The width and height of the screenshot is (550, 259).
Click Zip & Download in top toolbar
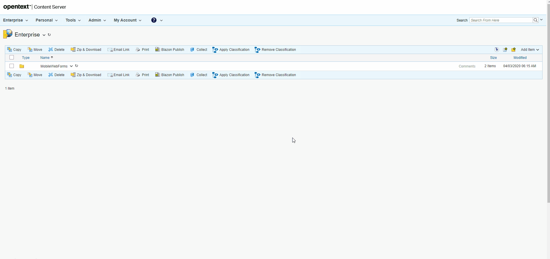tap(86, 50)
